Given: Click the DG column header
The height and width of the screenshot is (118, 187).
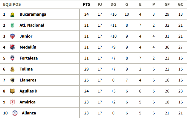Looking at the screenshot, I should pos(113,4).
